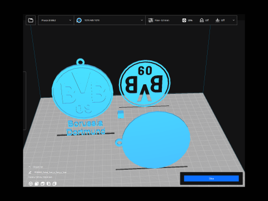Click the blue extruder number icon
This screenshot has height=201, width=268.
click(x=79, y=20)
